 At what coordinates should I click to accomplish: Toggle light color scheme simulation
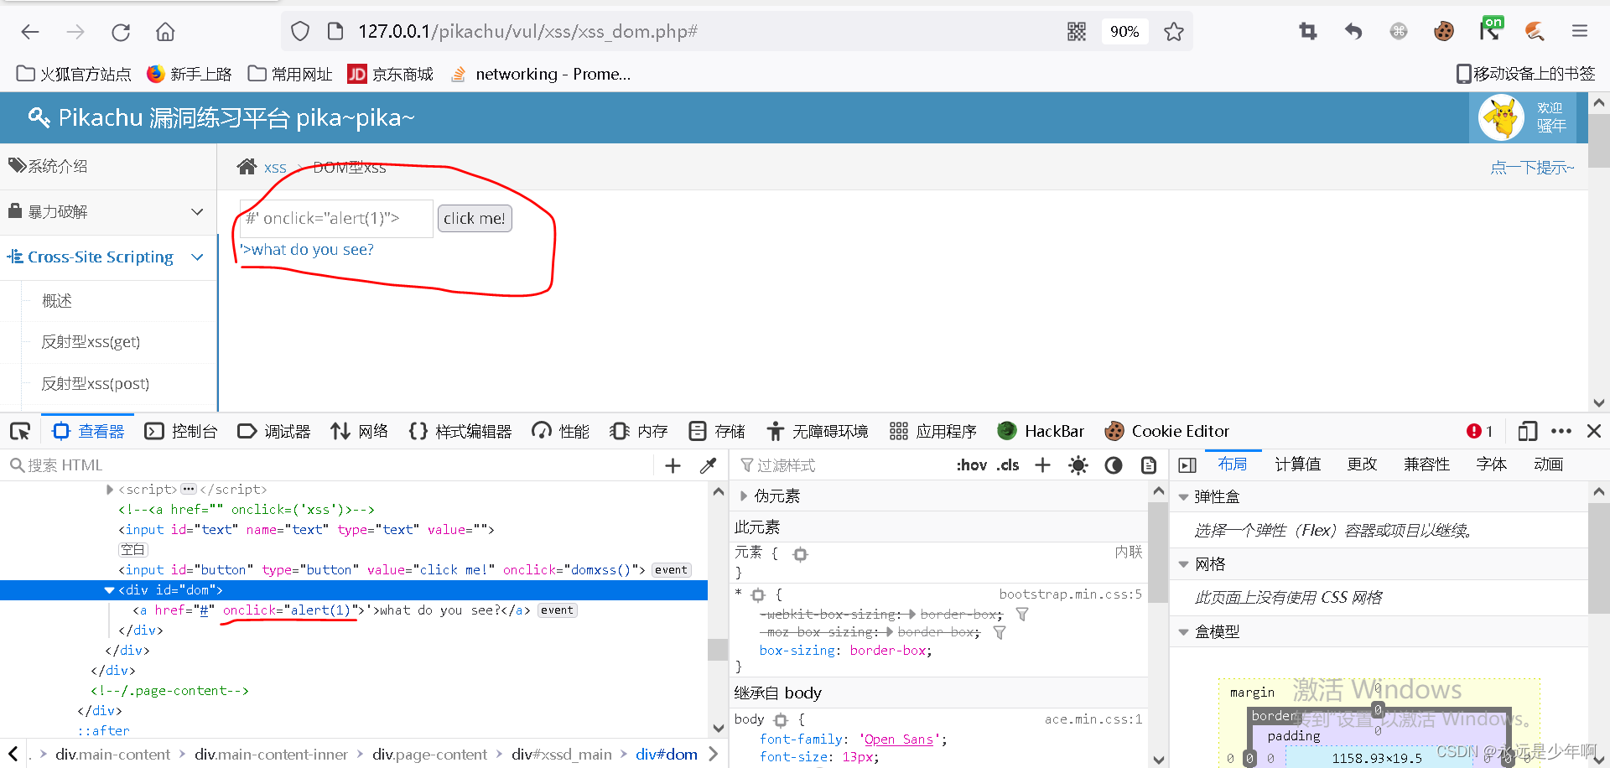point(1078,465)
